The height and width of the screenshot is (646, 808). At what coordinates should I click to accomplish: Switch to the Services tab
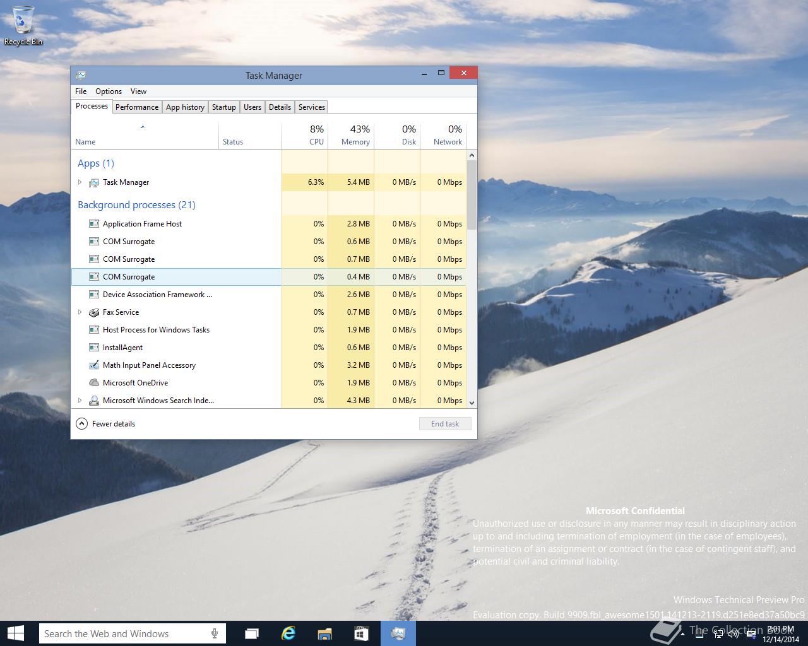coord(312,107)
